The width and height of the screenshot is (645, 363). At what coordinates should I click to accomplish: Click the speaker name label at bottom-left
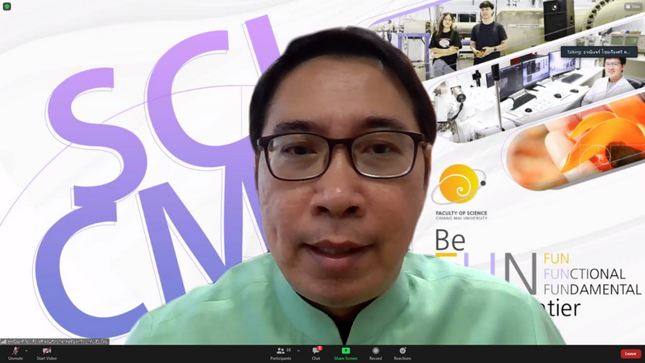[56, 341]
